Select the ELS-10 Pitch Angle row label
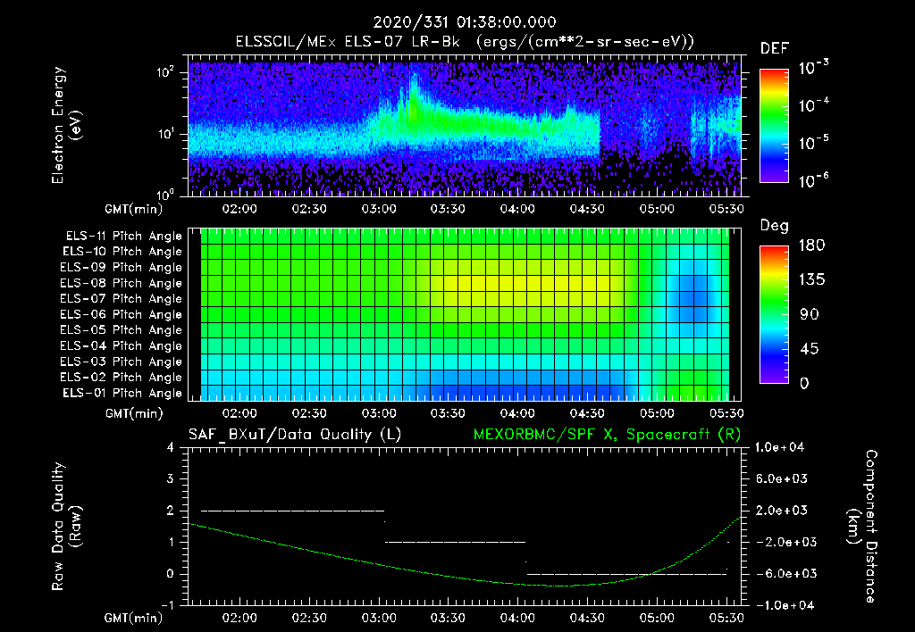The image size is (915, 632). pyautogui.click(x=122, y=252)
